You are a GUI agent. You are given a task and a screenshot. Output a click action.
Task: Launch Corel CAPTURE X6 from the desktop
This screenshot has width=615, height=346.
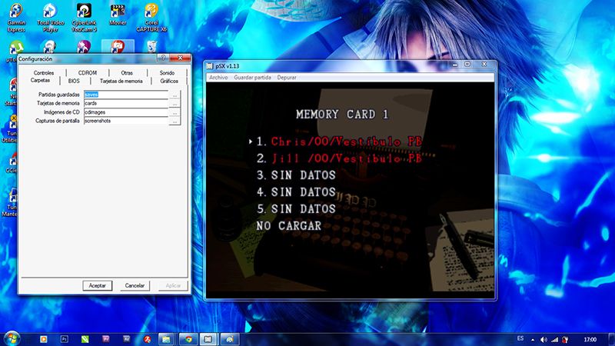coord(151,18)
